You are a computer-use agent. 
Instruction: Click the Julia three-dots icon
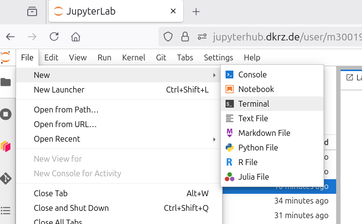pos(229,177)
